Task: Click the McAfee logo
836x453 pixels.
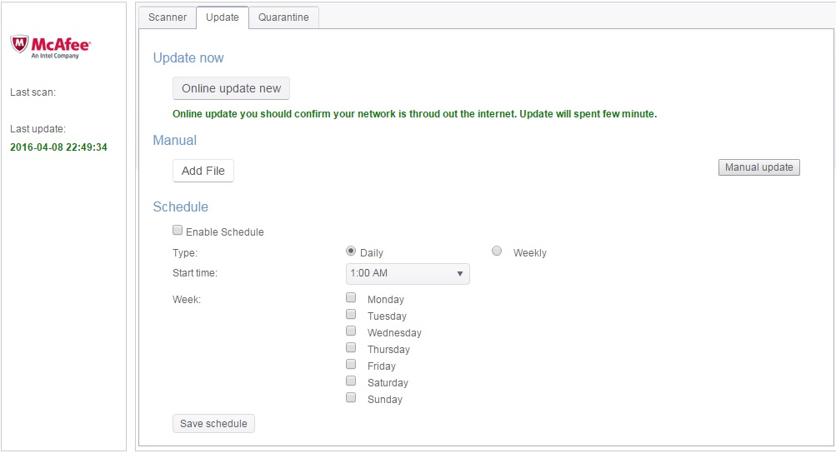Action: [50, 46]
